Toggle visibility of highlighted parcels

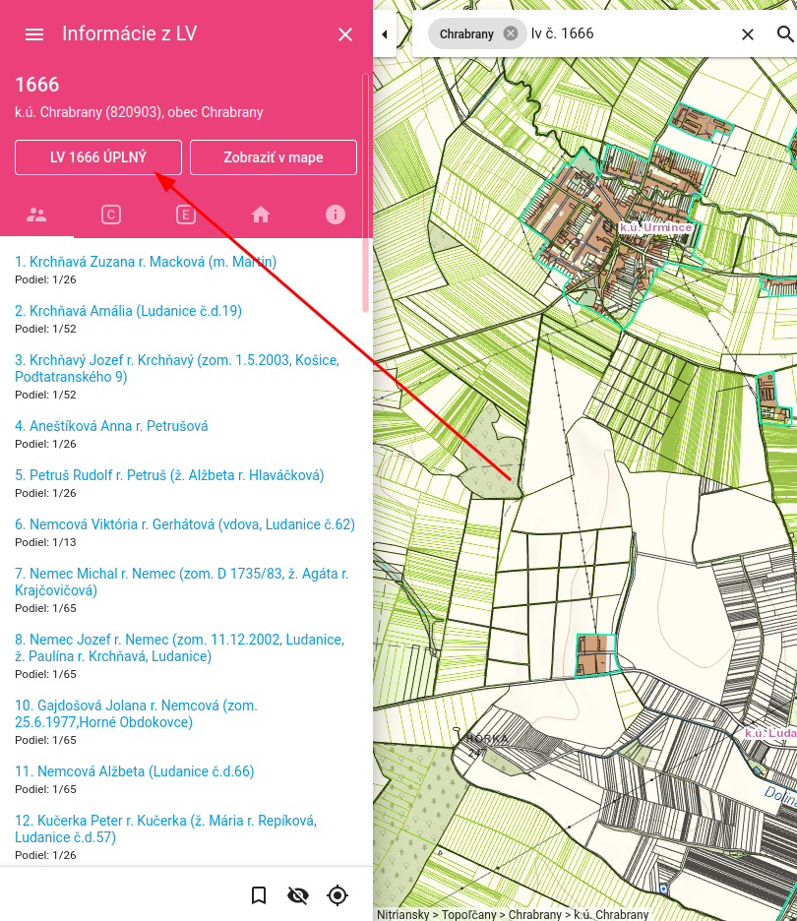pos(298,894)
